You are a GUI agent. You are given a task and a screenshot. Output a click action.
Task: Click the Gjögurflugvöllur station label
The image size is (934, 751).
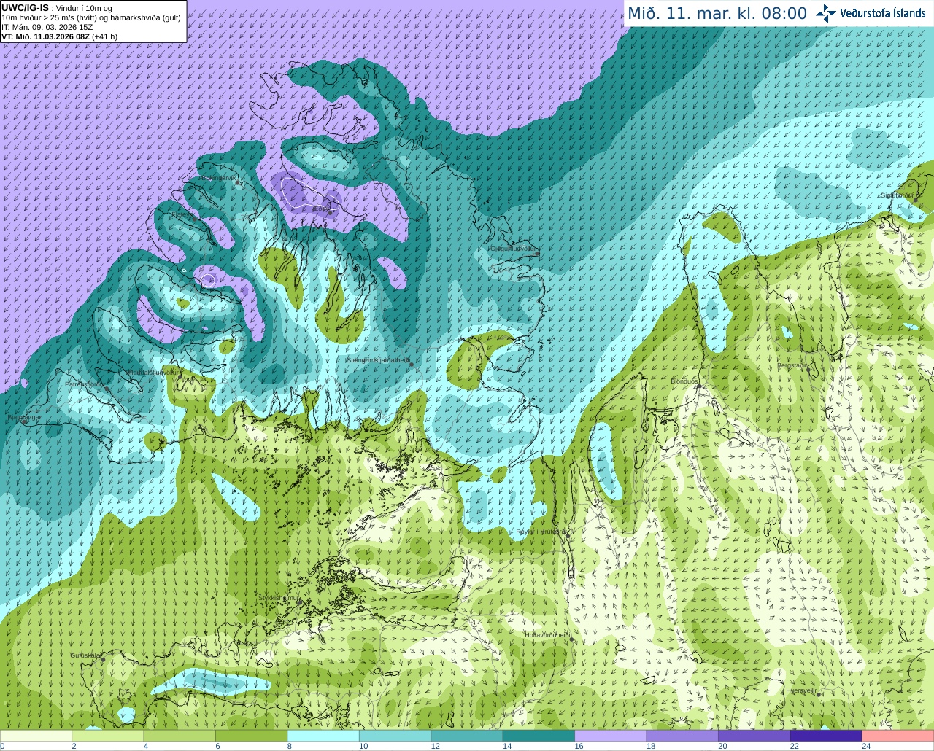[513, 249]
